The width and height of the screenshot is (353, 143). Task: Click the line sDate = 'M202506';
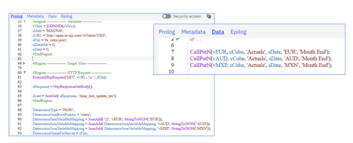[48, 31]
